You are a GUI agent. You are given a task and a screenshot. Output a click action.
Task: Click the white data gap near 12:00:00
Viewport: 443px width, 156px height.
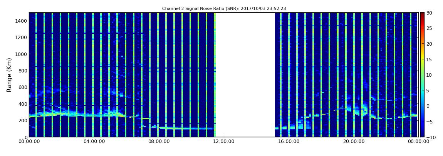point(245,75)
